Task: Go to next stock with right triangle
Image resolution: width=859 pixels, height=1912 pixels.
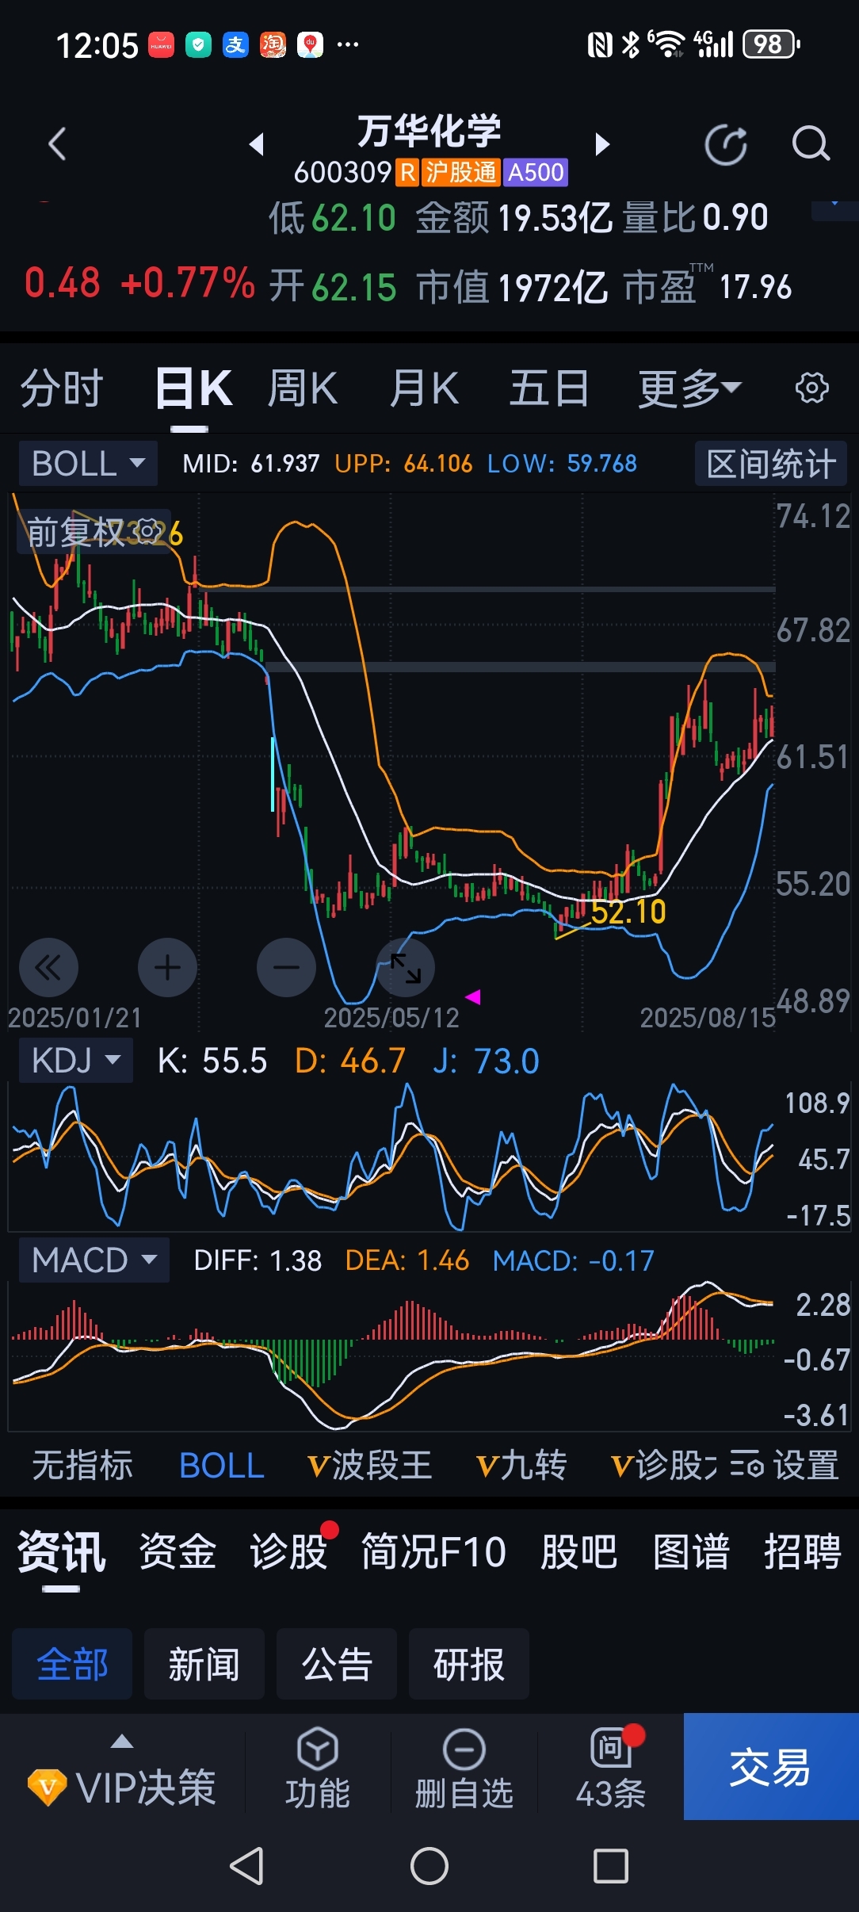Action: coord(602,144)
